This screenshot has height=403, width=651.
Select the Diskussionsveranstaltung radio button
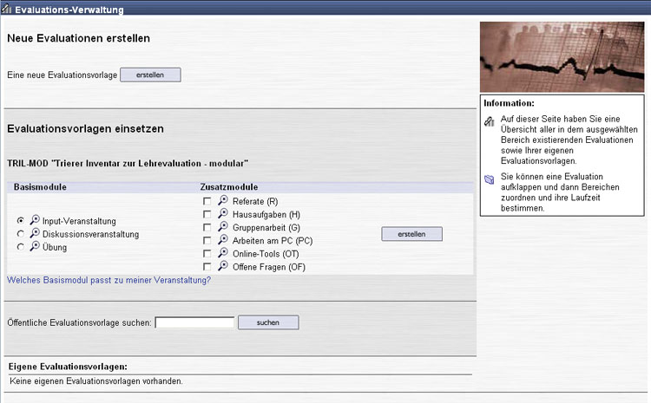click(21, 234)
